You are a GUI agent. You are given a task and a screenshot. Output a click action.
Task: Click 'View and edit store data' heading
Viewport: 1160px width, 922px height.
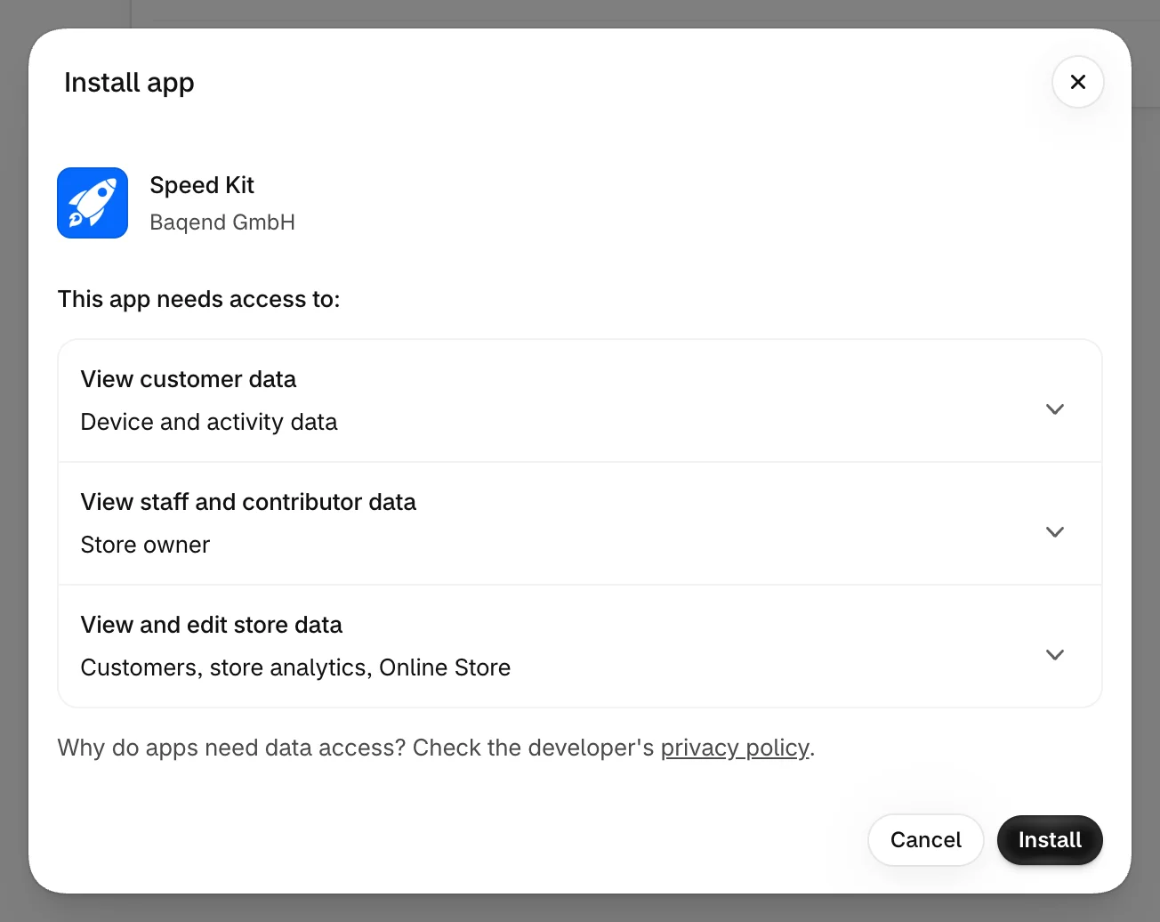pyautogui.click(x=212, y=625)
